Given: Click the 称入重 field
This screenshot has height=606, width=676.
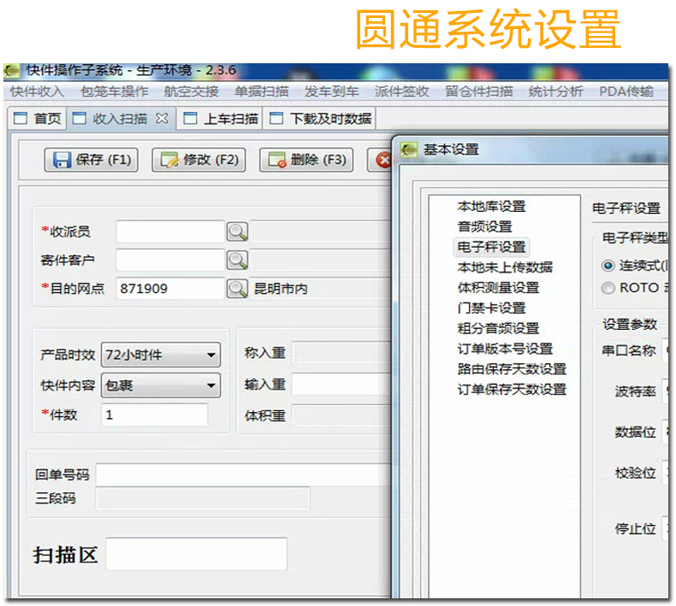Looking at the screenshot, I should click(x=341, y=353).
